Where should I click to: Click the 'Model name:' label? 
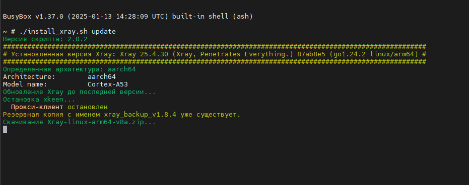[25, 84]
